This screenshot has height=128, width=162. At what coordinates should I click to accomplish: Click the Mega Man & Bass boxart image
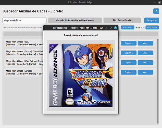[81, 76]
